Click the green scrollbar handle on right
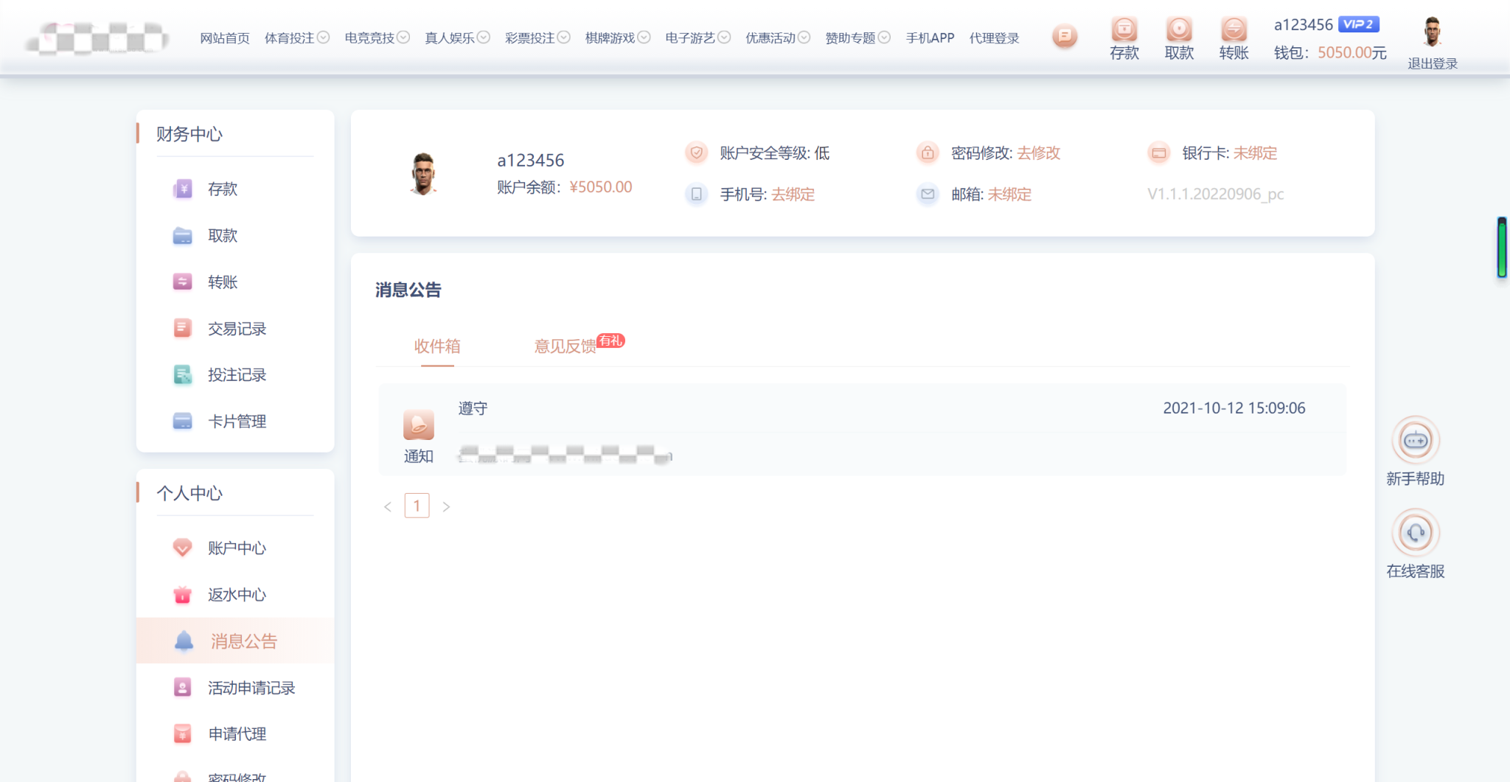The image size is (1510, 782). (x=1501, y=248)
